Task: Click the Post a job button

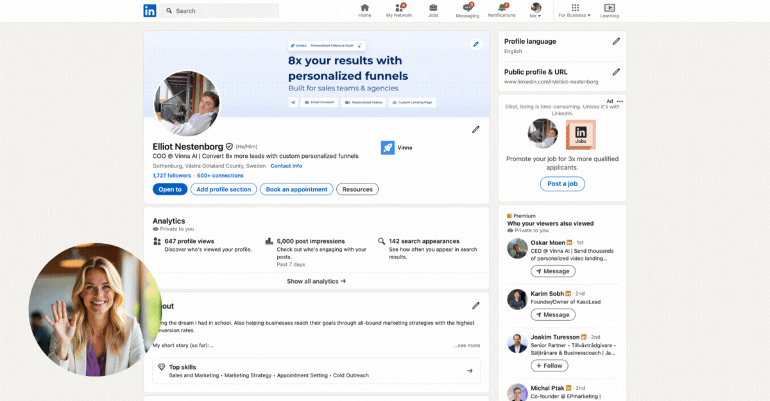Action: click(562, 183)
